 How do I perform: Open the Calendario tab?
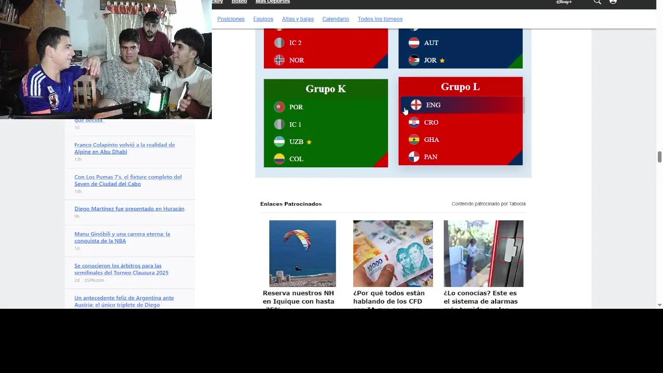[x=336, y=19]
